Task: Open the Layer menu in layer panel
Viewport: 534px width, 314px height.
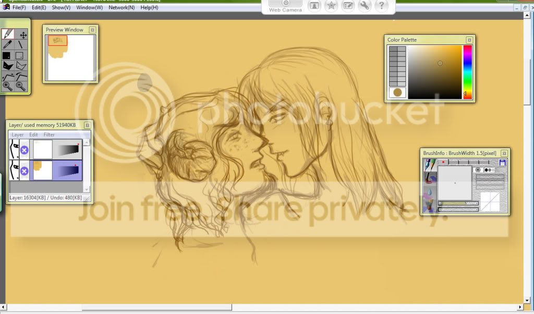Action: pos(18,135)
